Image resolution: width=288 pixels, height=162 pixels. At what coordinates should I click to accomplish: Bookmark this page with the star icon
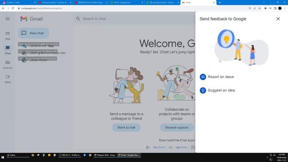tap(259, 8)
